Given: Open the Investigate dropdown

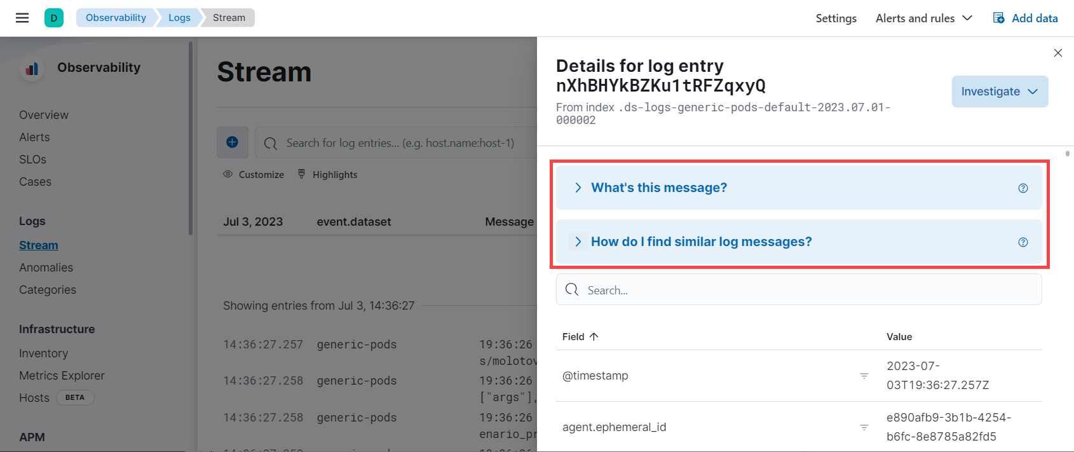Looking at the screenshot, I should [1000, 92].
